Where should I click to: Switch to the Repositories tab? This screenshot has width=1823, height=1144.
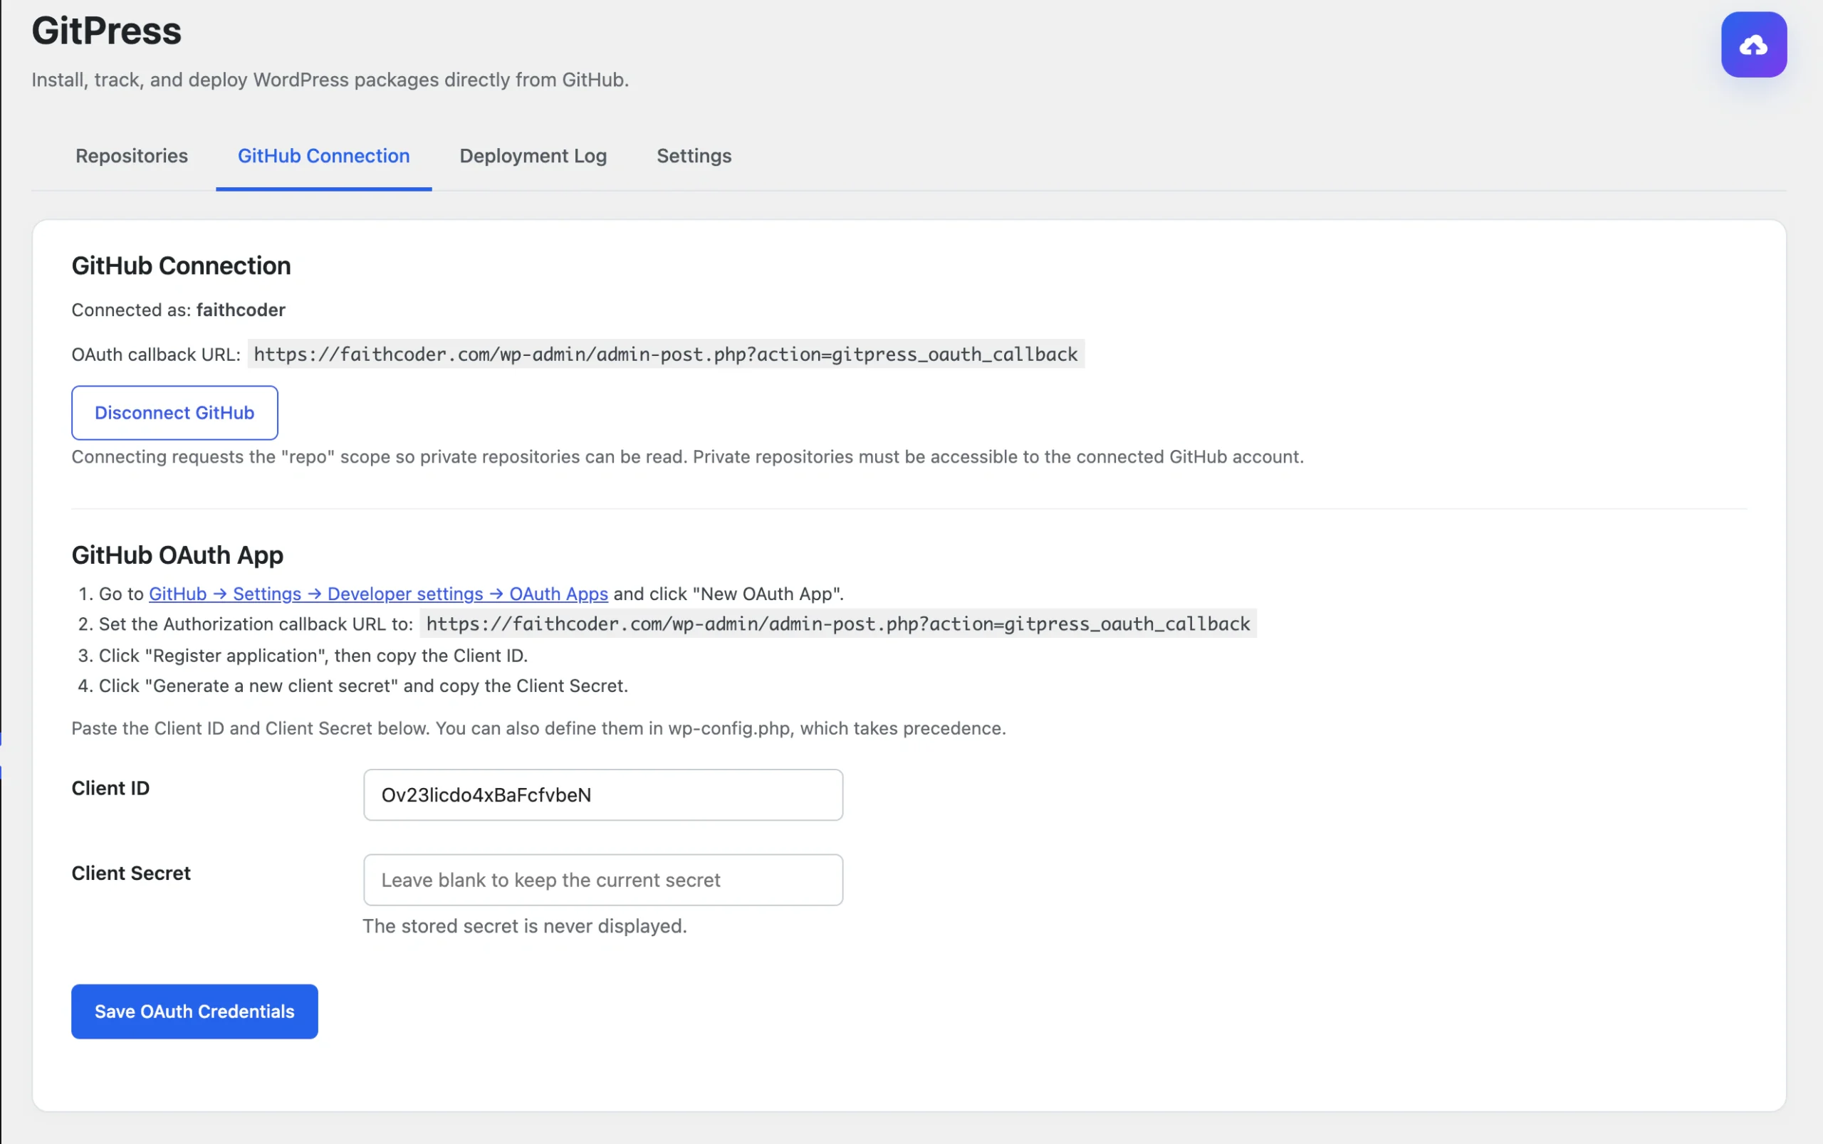pyautogui.click(x=132, y=156)
